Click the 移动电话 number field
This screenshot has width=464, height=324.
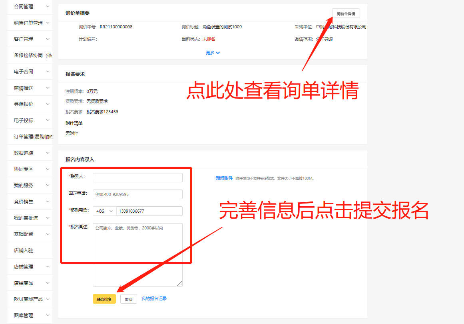coord(149,211)
